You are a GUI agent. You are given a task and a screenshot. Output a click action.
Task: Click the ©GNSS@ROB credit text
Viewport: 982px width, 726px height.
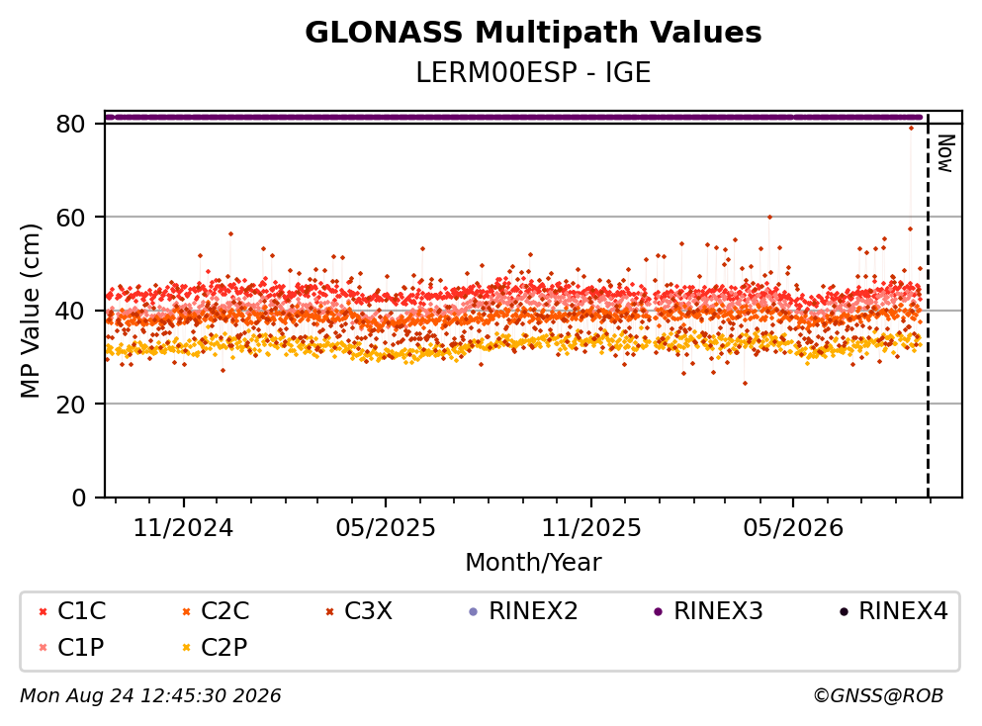(x=878, y=695)
